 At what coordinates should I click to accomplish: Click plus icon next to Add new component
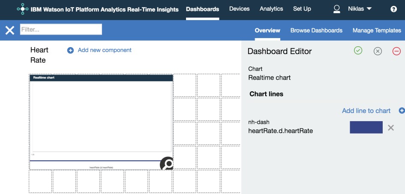(71, 51)
